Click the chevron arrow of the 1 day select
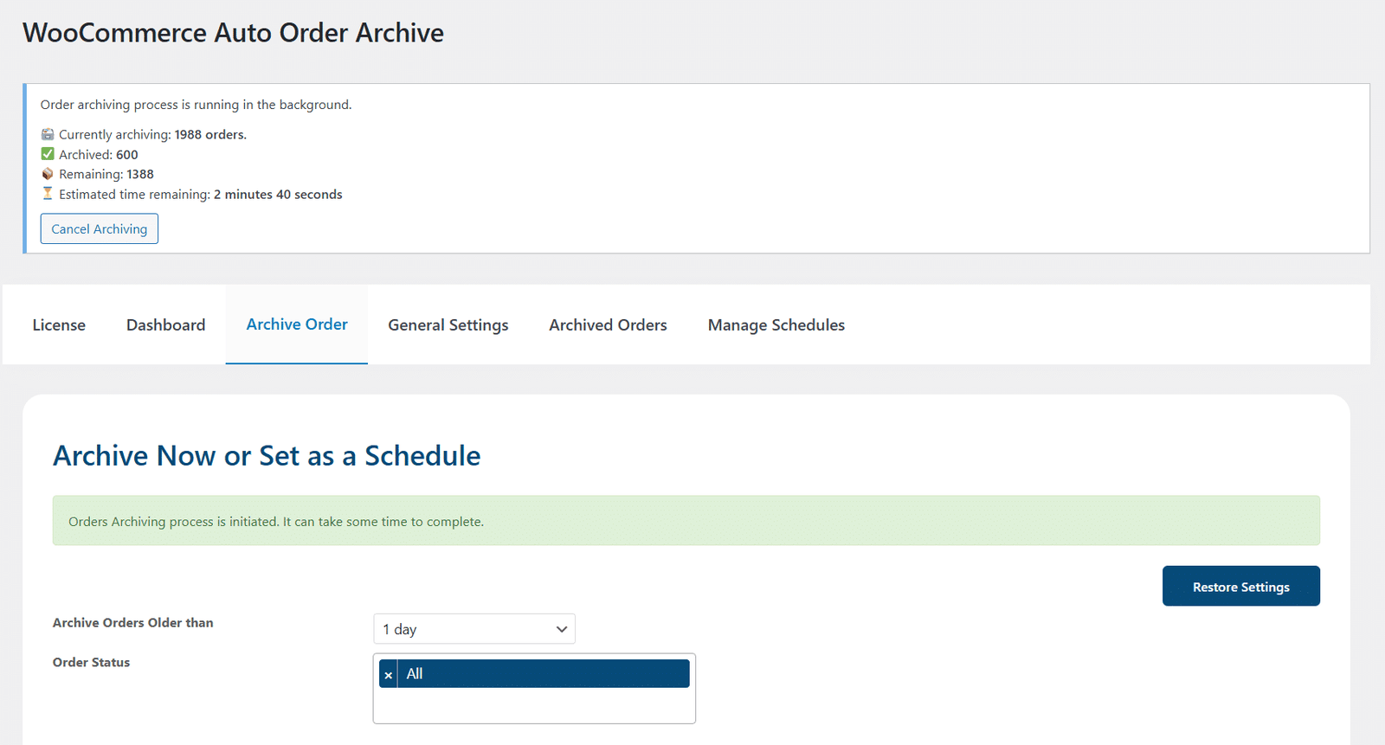The image size is (1385, 745). tap(562, 629)
